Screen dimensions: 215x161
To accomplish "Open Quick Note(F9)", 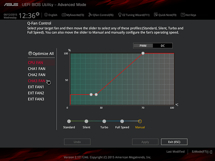I will click(165, 15).
